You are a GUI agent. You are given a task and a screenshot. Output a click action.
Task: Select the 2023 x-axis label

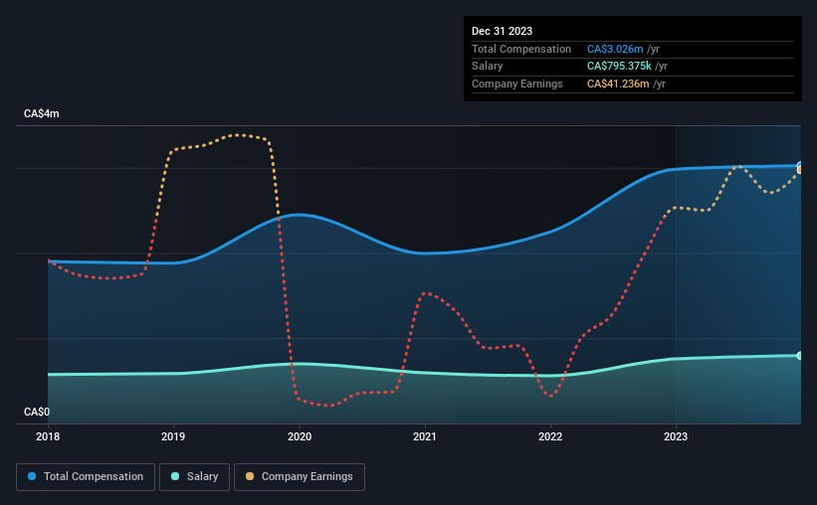676,436
